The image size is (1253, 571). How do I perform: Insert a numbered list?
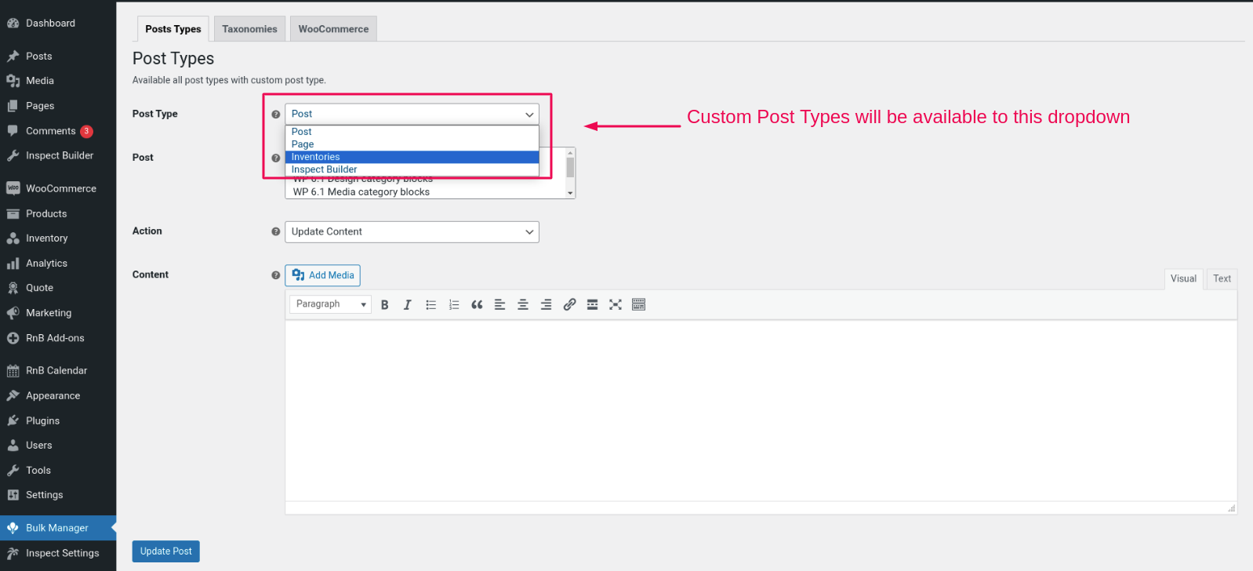point(453,305)
